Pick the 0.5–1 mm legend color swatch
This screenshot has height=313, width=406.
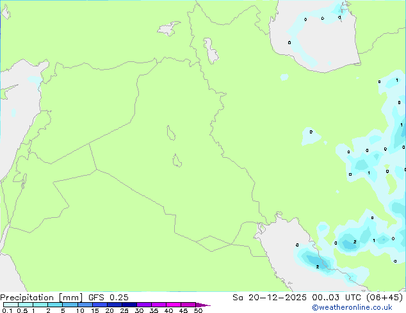(x=26, y=305)
